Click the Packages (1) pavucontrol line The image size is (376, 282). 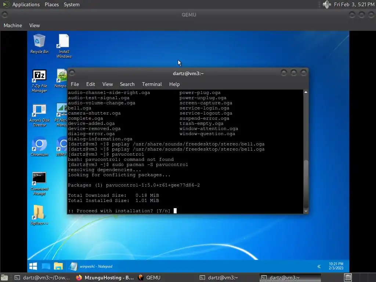pos(134,185)
